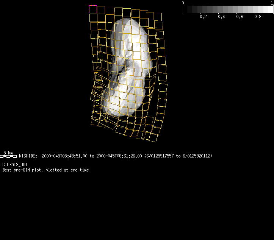The height and width of the screenshot is (240, 274).
Task: Click the GLOBALS_OUT text
Action: coord(15,165)
